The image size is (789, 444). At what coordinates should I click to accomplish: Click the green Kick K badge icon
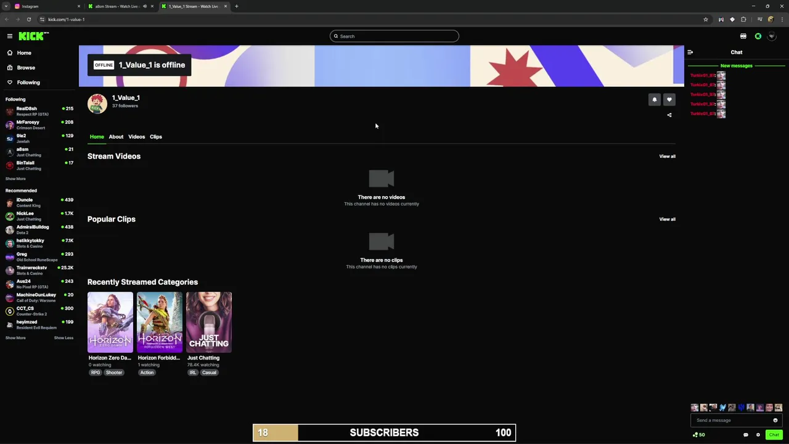(758, 36)
